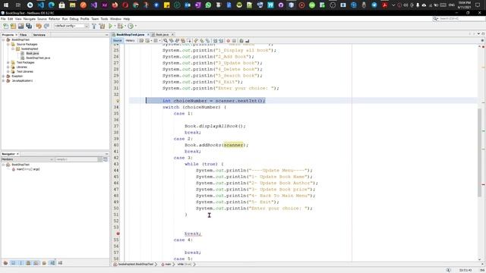Click the Redo toolbar icon
The width and height of the screenshot is (486, 273).
pos(46,27)
